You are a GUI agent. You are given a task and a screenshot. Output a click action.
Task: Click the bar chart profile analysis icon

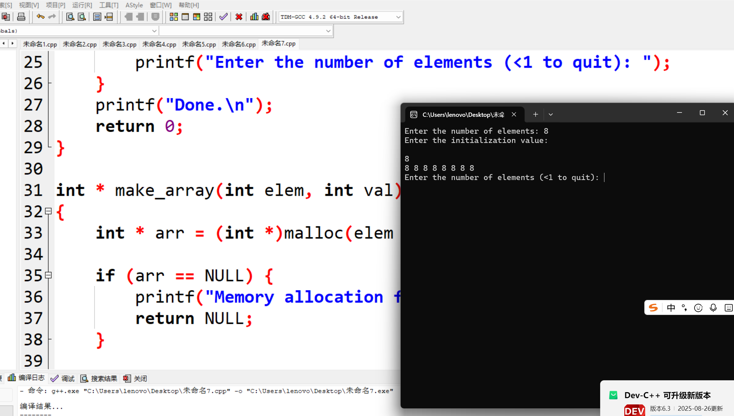pos(254,17)
